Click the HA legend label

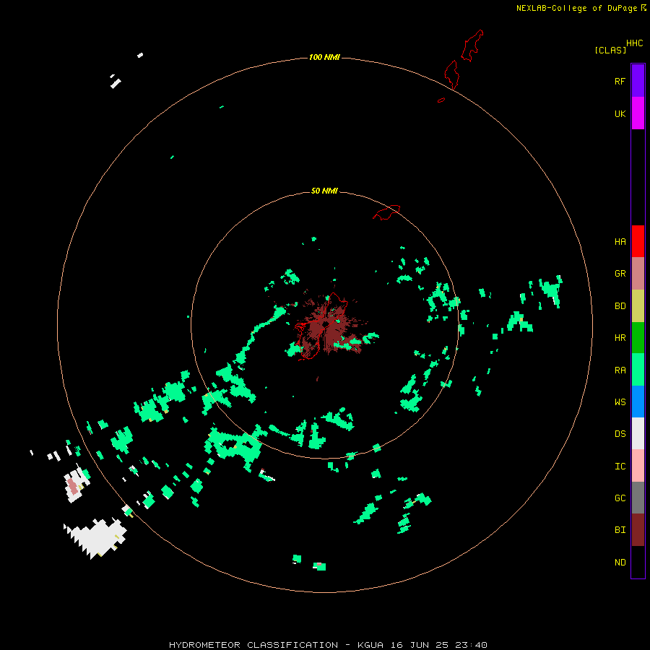[620, 242]
